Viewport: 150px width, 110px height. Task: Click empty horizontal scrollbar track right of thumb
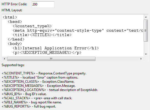117,59
